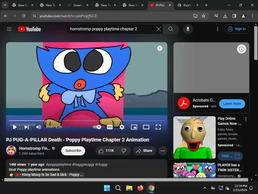Launch Firefox from the taskbar
Viewport: 258px width, 194px height.
140,188
